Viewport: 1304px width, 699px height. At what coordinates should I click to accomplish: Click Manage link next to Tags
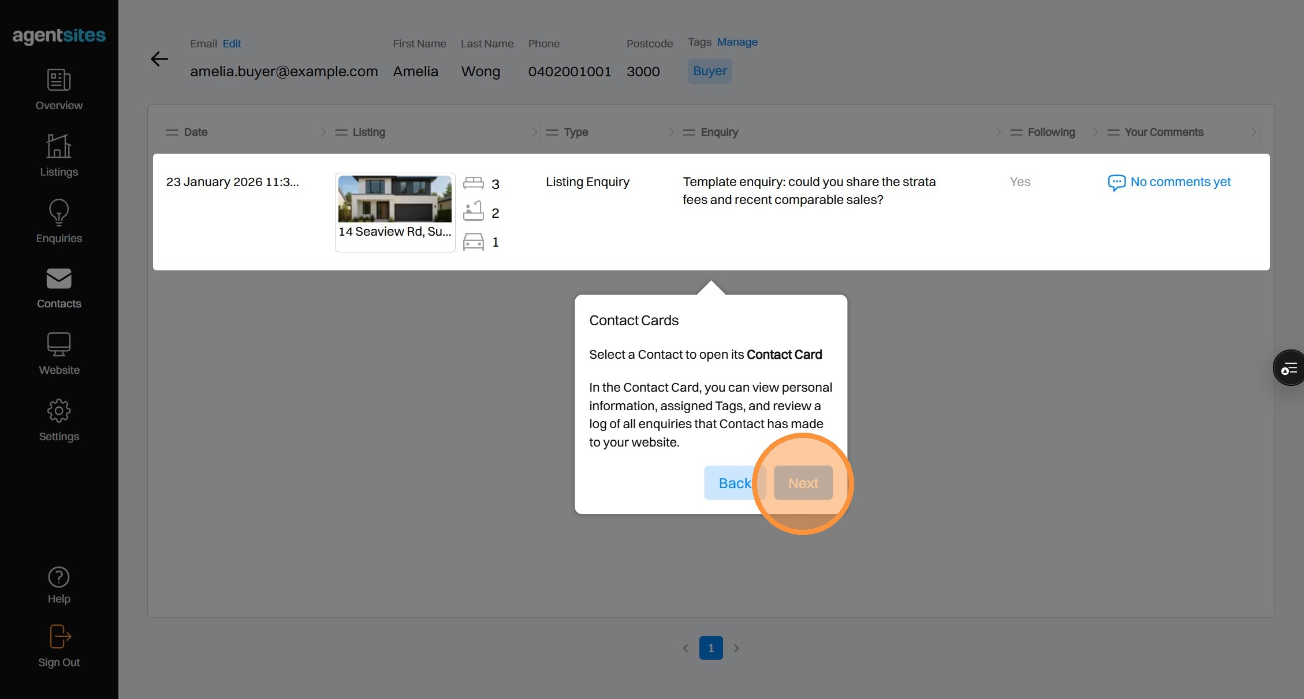737,42
